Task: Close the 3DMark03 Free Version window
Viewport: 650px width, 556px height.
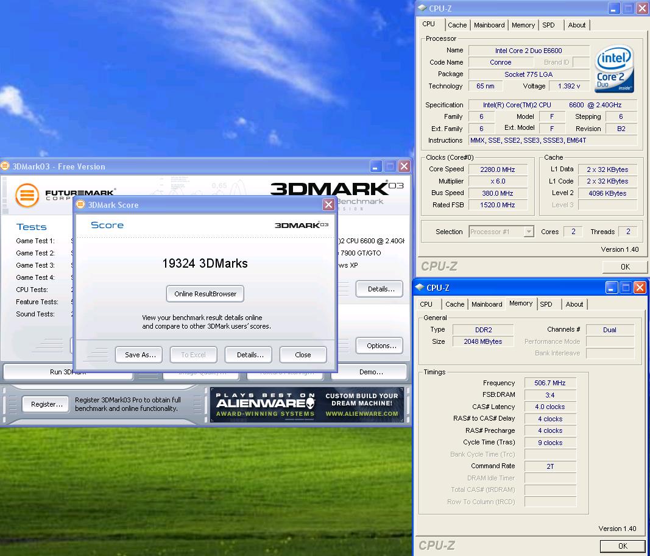Action: 404,166
